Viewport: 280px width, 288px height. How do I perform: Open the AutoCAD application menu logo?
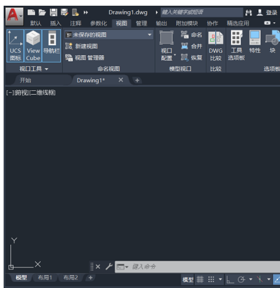[x=15, y=16]
